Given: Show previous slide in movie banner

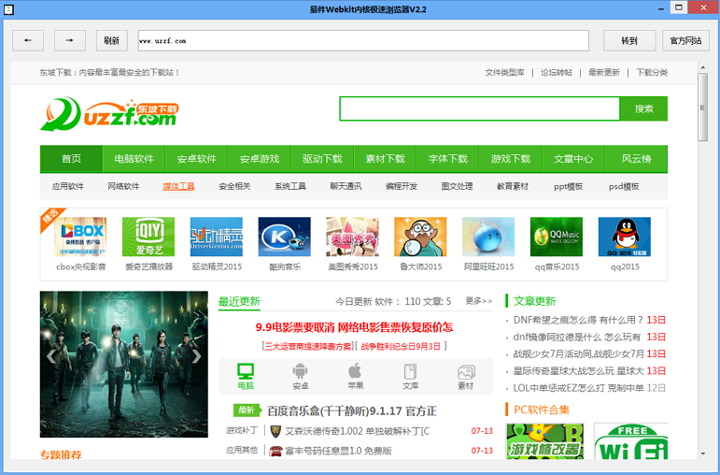Looking at the screenshot, I should [50, 356].
